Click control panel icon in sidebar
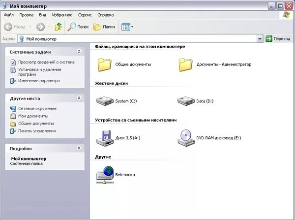295x220 pixels. point(13,131)
